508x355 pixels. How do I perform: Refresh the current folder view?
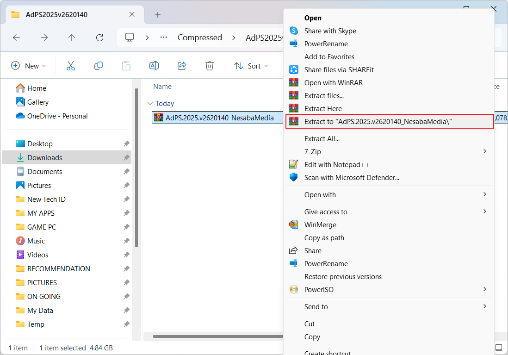[x=100, y=37]
